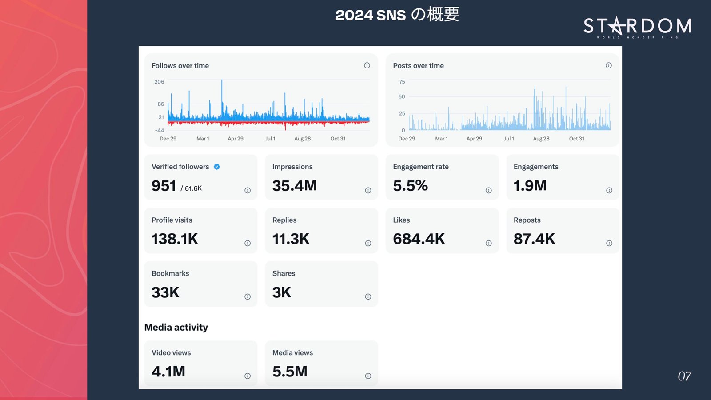Select the 5.5% engagement rate value
Screen dimensions: 711x400
(x=411, y=185)
